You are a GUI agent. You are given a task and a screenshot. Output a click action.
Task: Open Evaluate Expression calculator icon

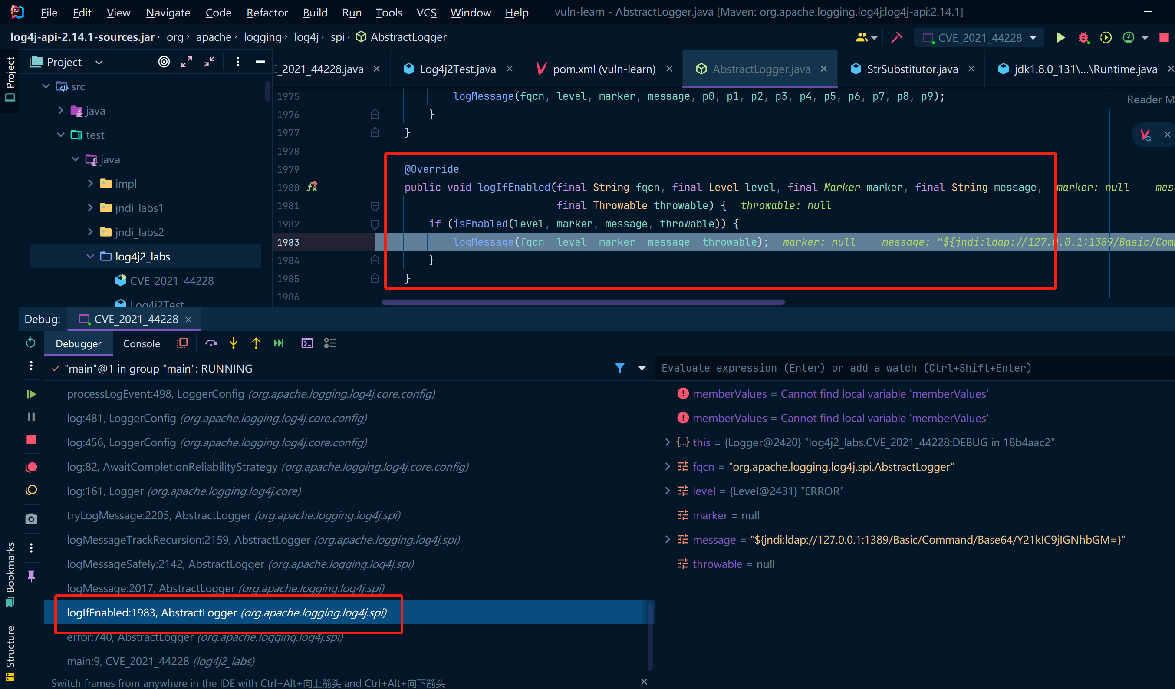pos(307,343)
